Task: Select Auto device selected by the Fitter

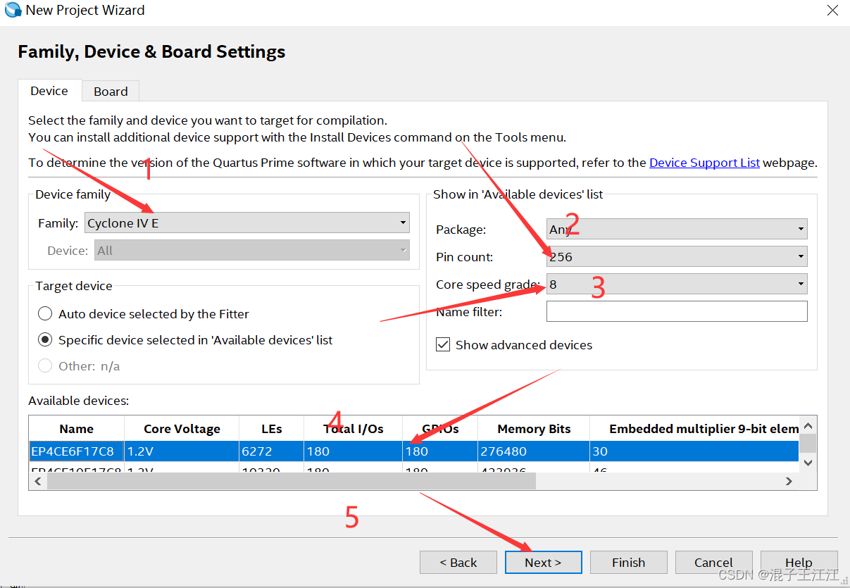Action: tap(45, 314)
